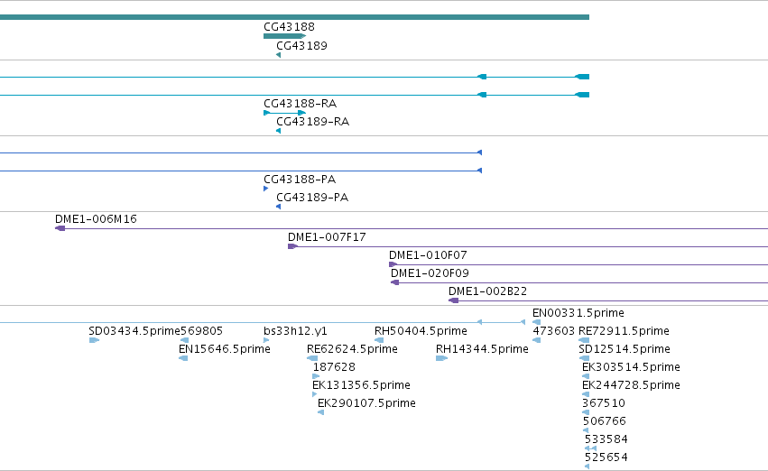Select the EN00331.5prime EST marker
768x471 pixels.
536,322
